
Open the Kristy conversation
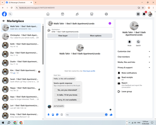point(21,116)
